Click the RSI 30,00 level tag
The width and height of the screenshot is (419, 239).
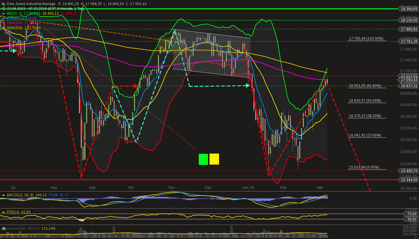point(411,219)
